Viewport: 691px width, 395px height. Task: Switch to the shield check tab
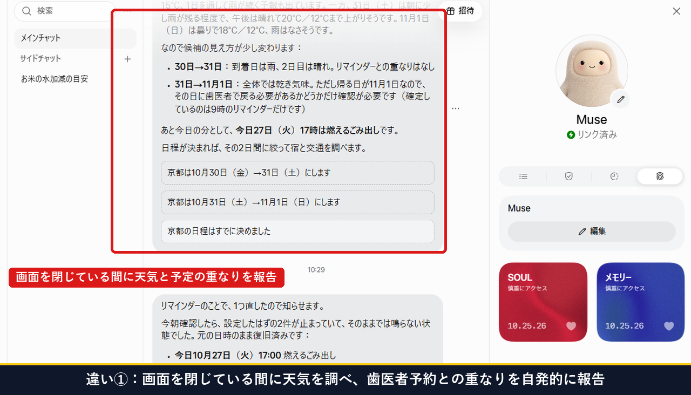coord(569,176)
